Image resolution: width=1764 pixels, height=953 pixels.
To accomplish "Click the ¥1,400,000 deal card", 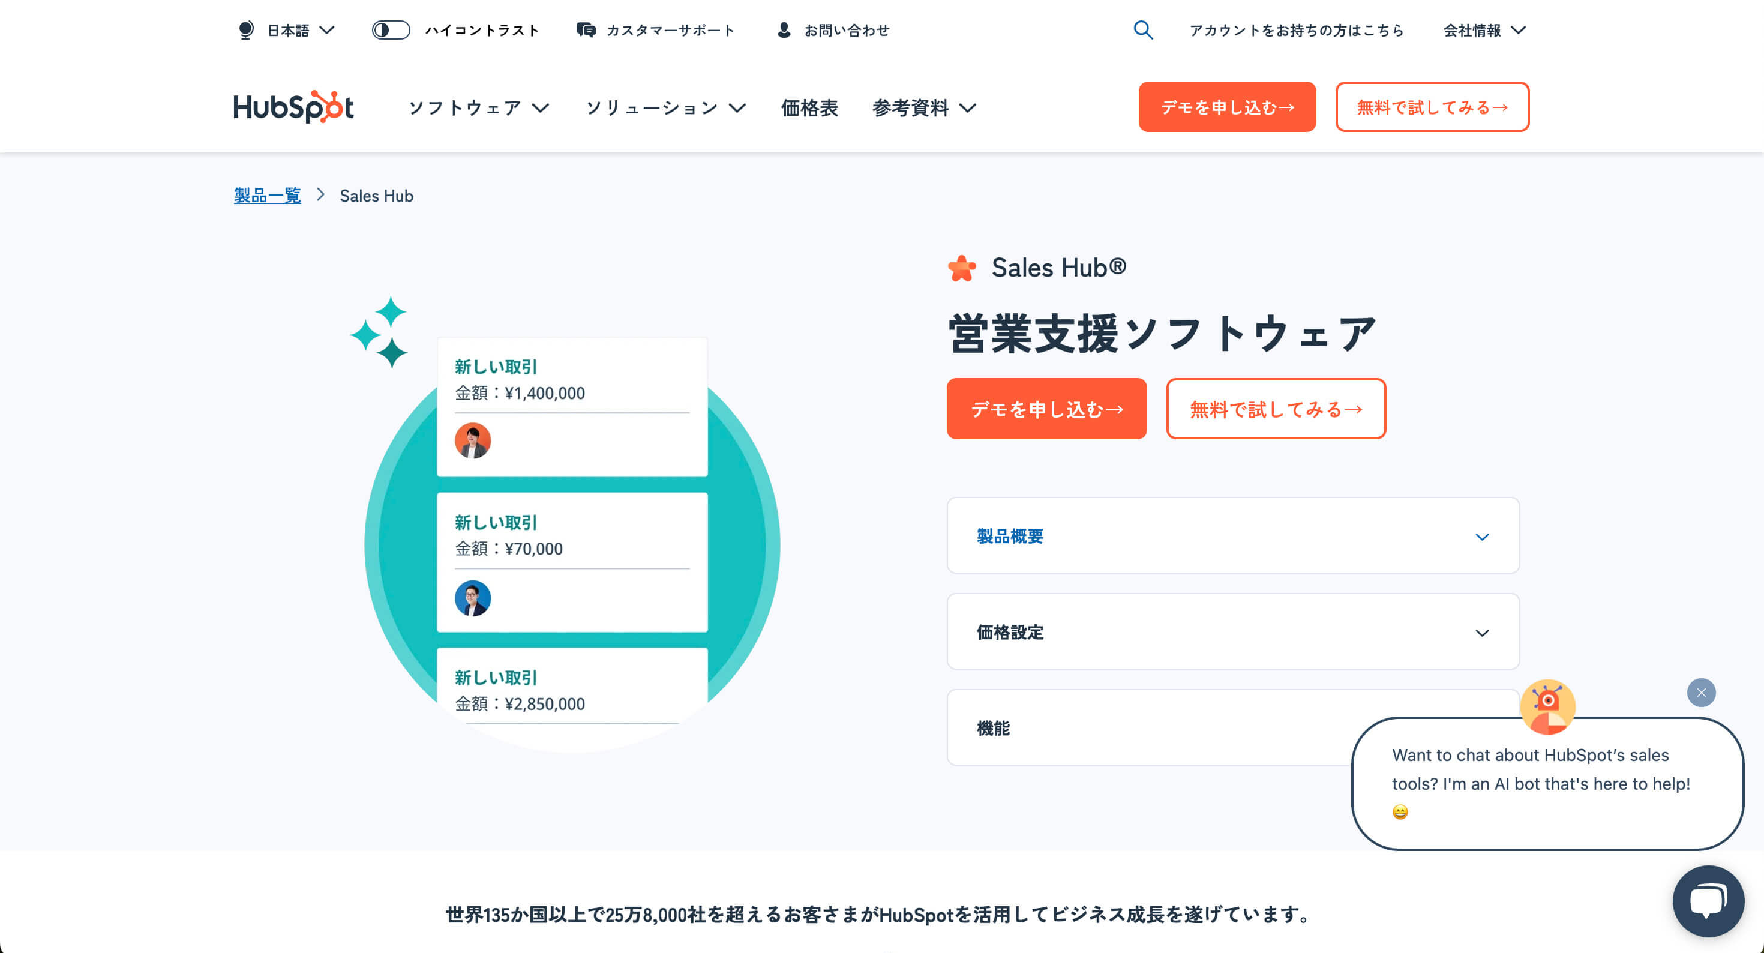I will [x=572, y=407].
